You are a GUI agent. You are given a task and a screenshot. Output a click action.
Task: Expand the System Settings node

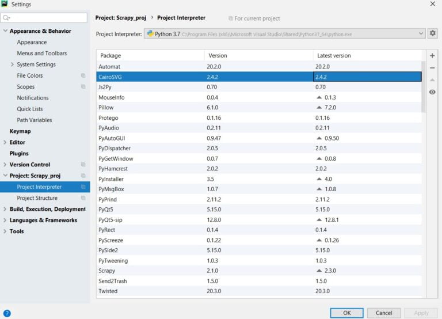coord(13,64)
